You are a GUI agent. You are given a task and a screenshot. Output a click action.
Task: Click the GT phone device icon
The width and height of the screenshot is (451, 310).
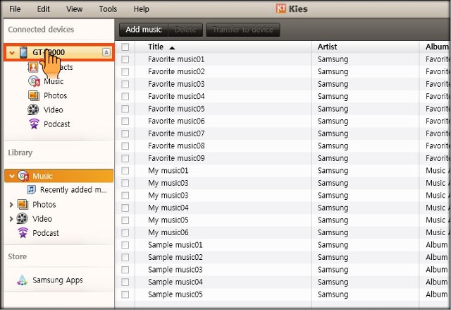23,52
